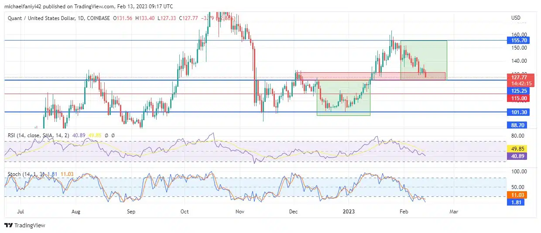The width and height of the screenshot is (541, 233).
Task: Click the purple 40.89 RSI value label
Action: click(x=517, y=155)
